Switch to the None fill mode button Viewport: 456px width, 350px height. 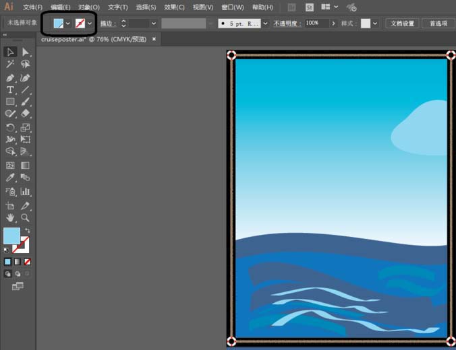(x=27, y=261)
